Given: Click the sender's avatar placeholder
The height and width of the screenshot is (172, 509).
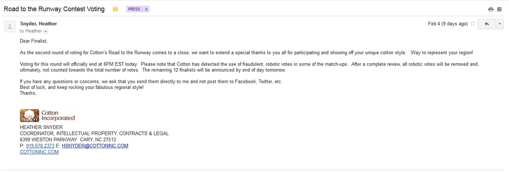Looking at the screenshot, I should (x=10, y=26).
